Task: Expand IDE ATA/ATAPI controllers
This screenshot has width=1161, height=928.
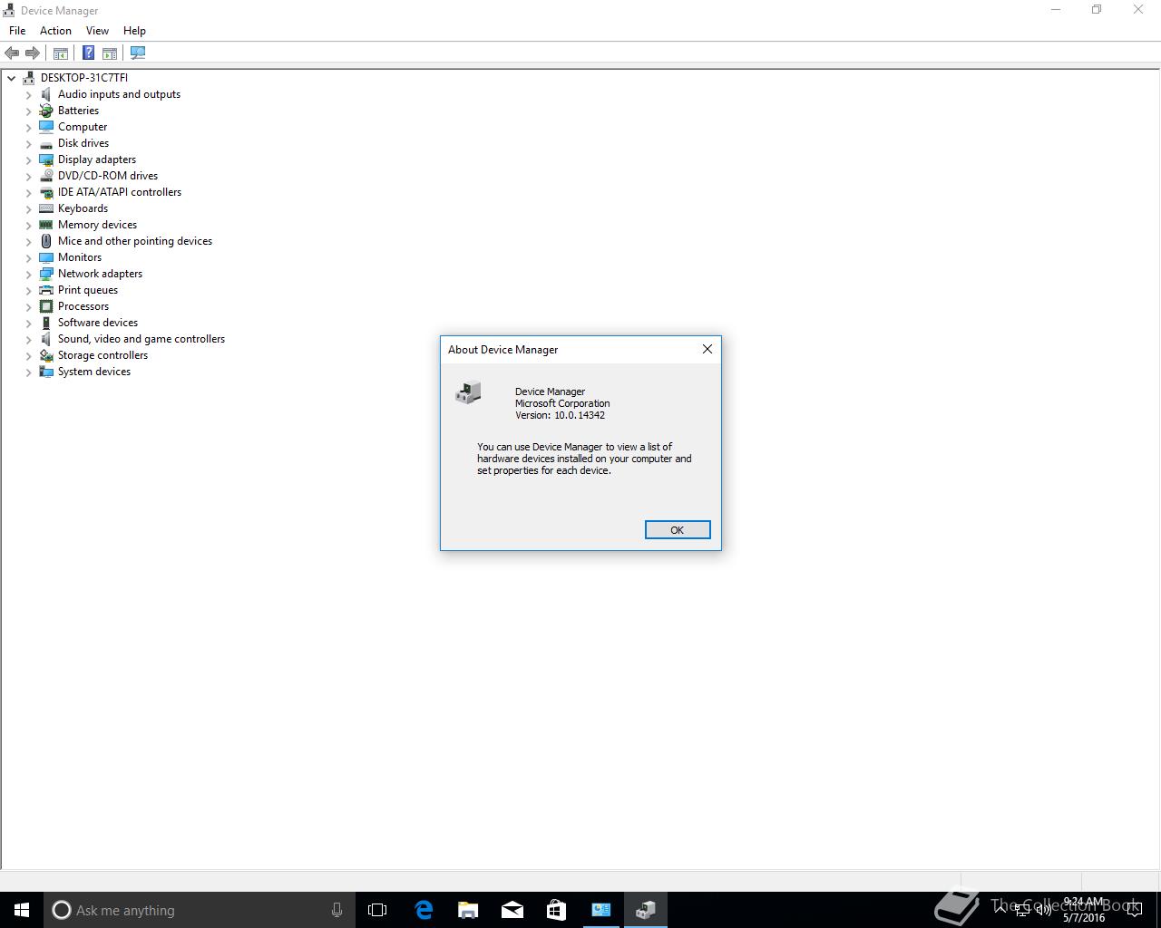Action: (28, 192)
